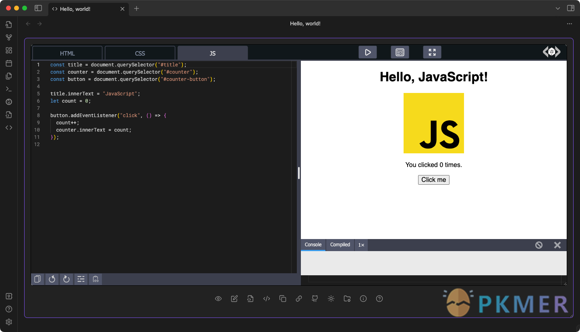Select the 'Hello, world!' workspace tab
The height and width of the screenshot is (332, 580).
coord(89,9)
